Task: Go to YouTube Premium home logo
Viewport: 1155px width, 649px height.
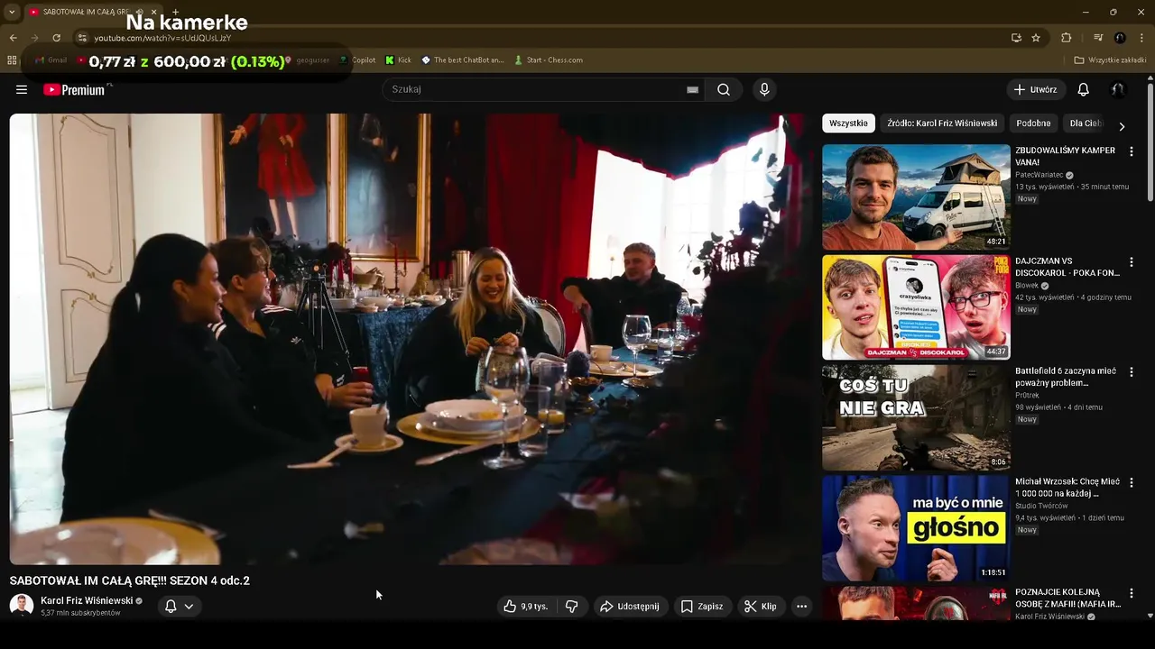Action: [x=74, y=89]
